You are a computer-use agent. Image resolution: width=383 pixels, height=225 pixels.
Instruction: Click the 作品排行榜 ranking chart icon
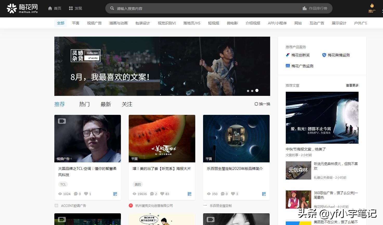(304, 8)
